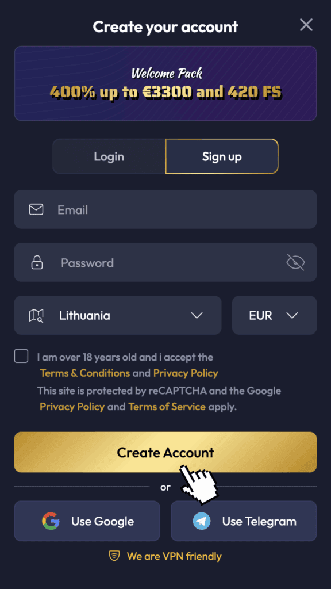Open the Terms & Conditions link
This screenshot has height=589, width=331.
[x=85, y=373]
